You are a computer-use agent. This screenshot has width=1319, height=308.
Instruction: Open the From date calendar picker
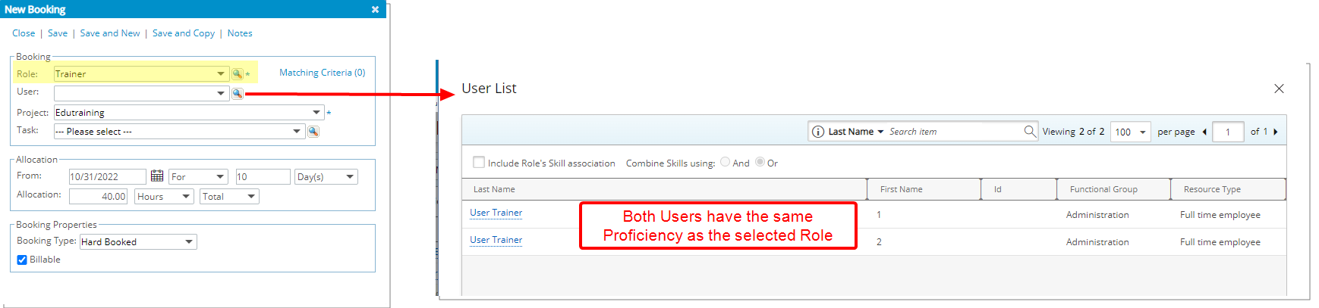157,176
